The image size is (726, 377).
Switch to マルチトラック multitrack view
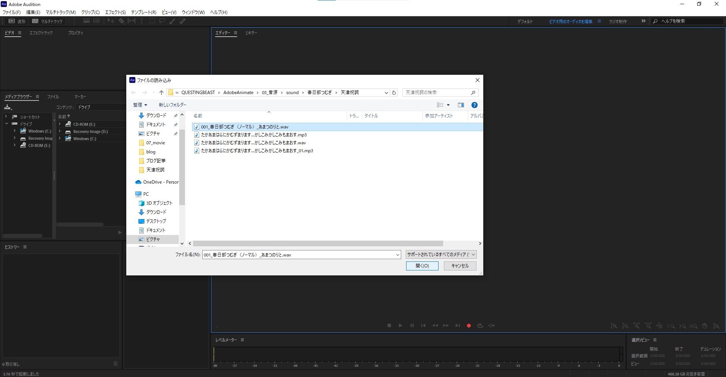click(48, 21)
